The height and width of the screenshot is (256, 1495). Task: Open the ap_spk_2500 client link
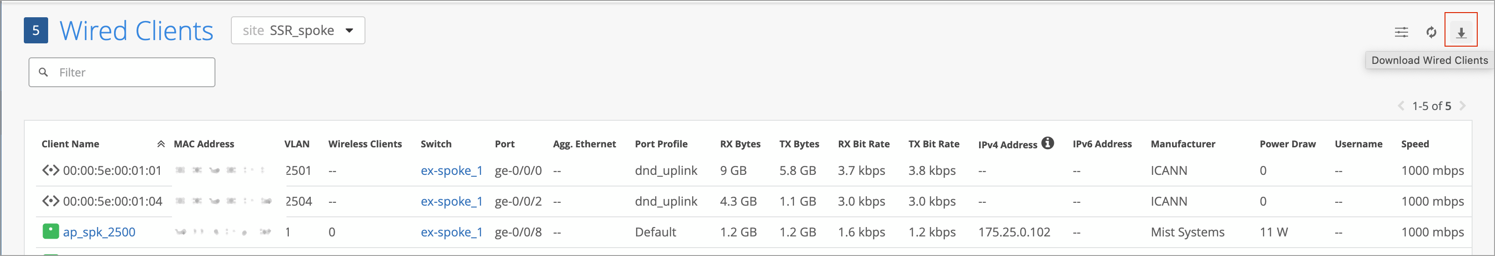point(99,232)
